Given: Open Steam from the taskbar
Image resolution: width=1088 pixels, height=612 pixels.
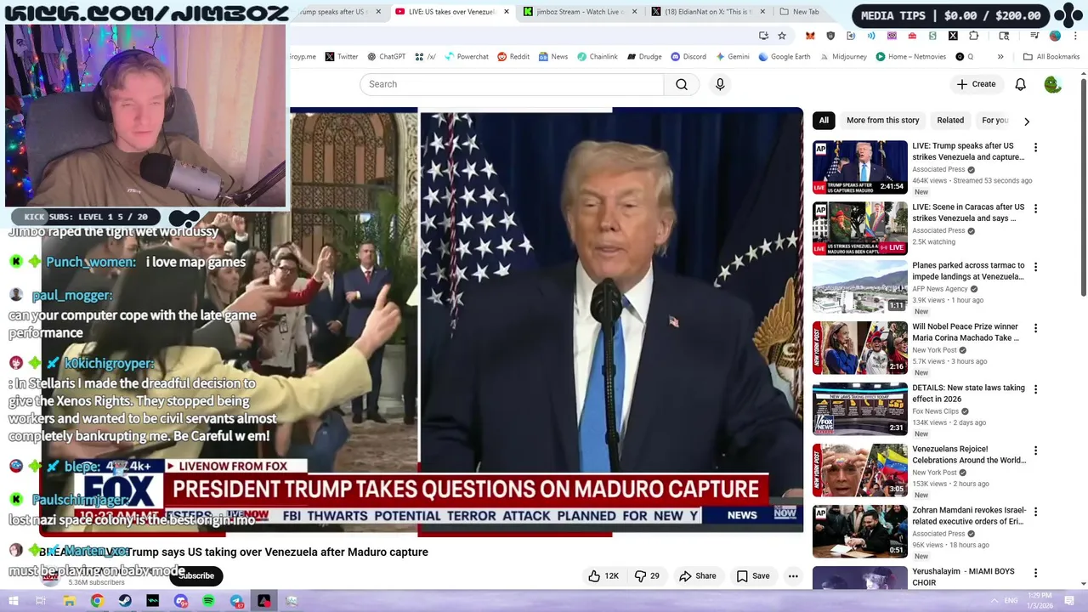Looking at the screenshot, I should click(125, 601).
